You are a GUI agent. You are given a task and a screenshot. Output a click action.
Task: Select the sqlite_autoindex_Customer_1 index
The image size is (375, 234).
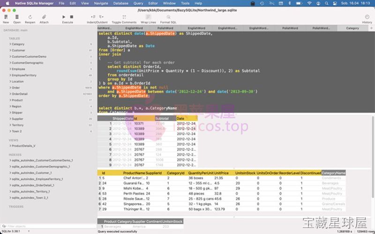pos(31,173)
